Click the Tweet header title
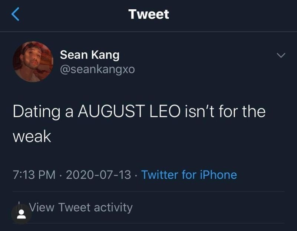 click(149, 14)
